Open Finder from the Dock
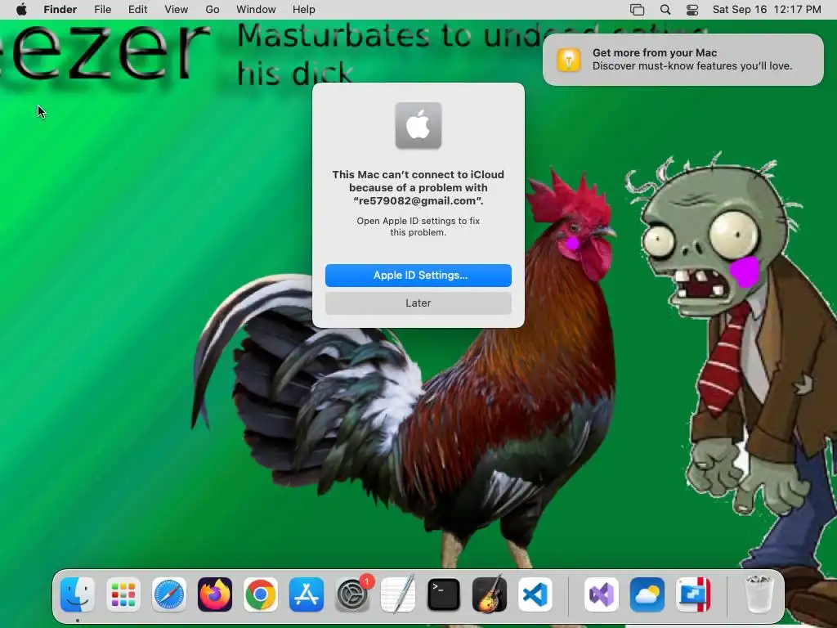This screenshot has width=837, height=628. coord(78,594)
